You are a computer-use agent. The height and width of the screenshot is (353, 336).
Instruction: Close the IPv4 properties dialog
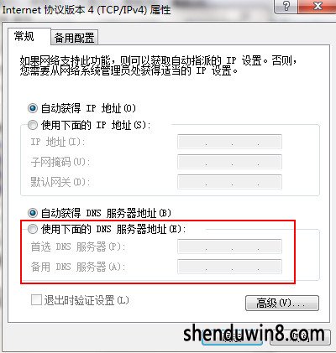pyautogui.click(x=318, y=6)
